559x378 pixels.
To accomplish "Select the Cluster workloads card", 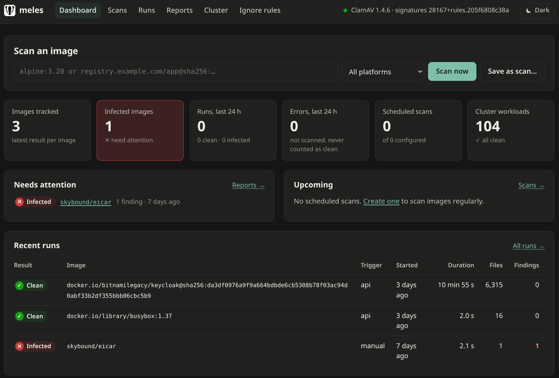I will [x=511, y=130].
